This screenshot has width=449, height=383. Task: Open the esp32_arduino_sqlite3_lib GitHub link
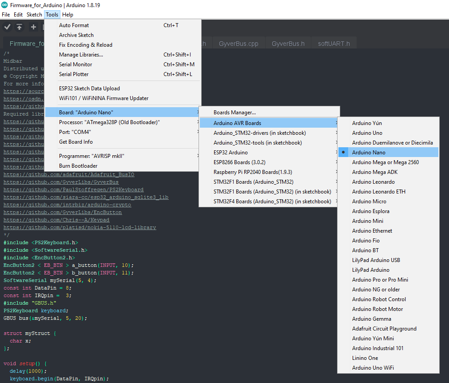[86, 197]
